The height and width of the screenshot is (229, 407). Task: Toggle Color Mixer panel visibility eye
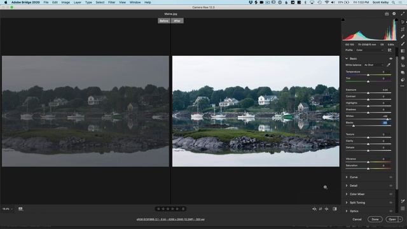coord(390,194)
